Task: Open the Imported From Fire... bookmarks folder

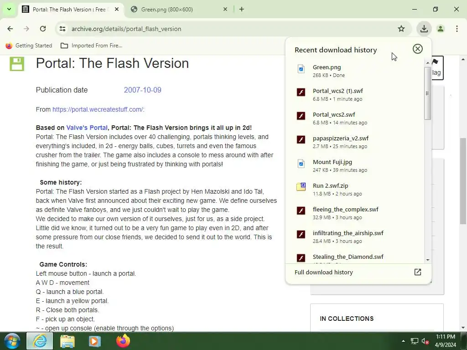Action: point(91,46)
